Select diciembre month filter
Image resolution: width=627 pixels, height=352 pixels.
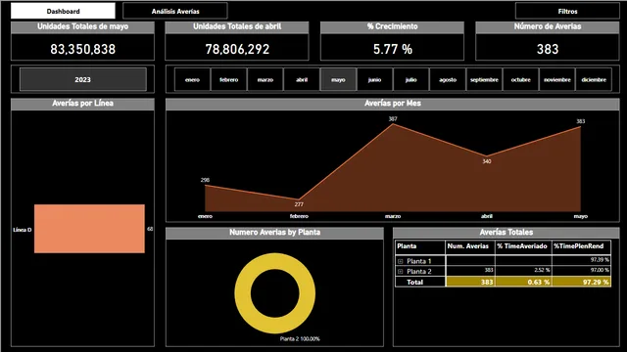point(594,80)
